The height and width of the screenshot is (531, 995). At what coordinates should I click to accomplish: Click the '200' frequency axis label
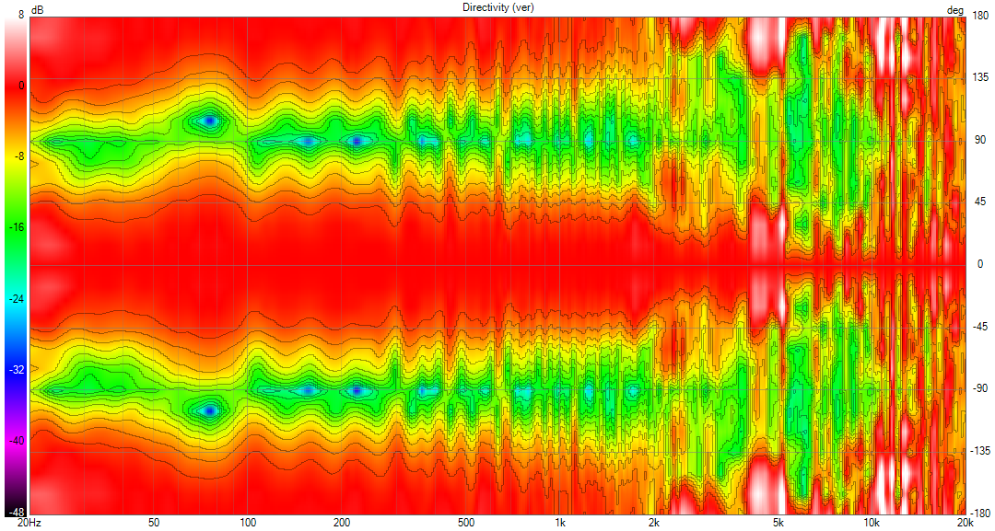pos(342,523)
